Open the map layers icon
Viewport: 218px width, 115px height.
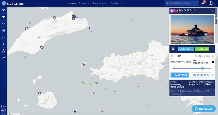4,24
